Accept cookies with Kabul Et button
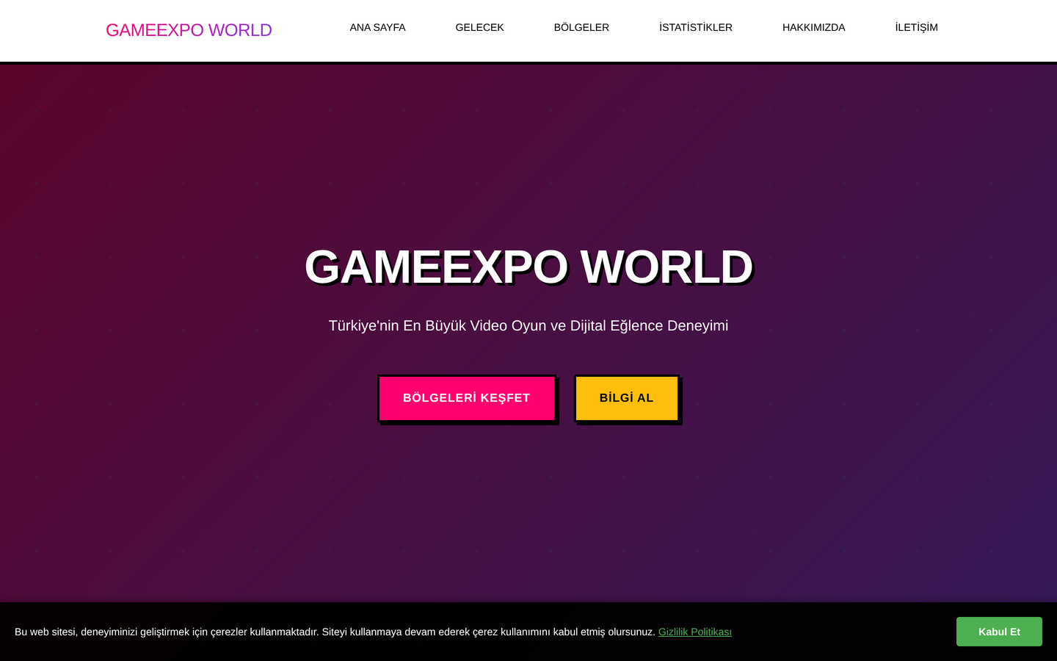 (x=999, y=632)
